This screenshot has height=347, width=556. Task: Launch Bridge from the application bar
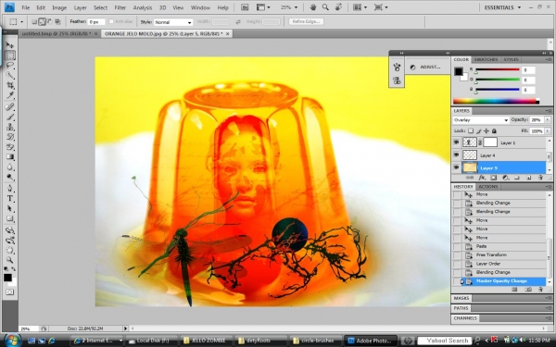click(x=245, y=7)
